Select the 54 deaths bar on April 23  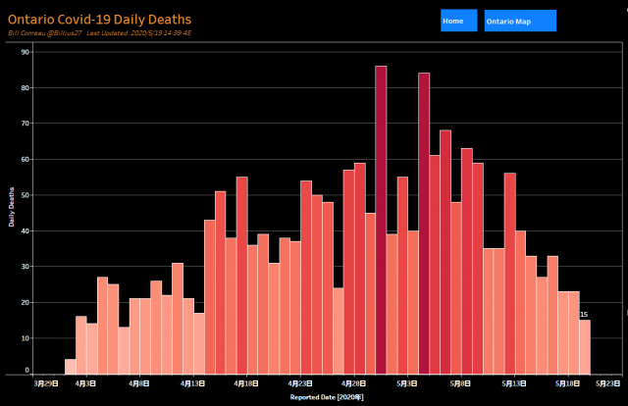click(x=306, y=278)
